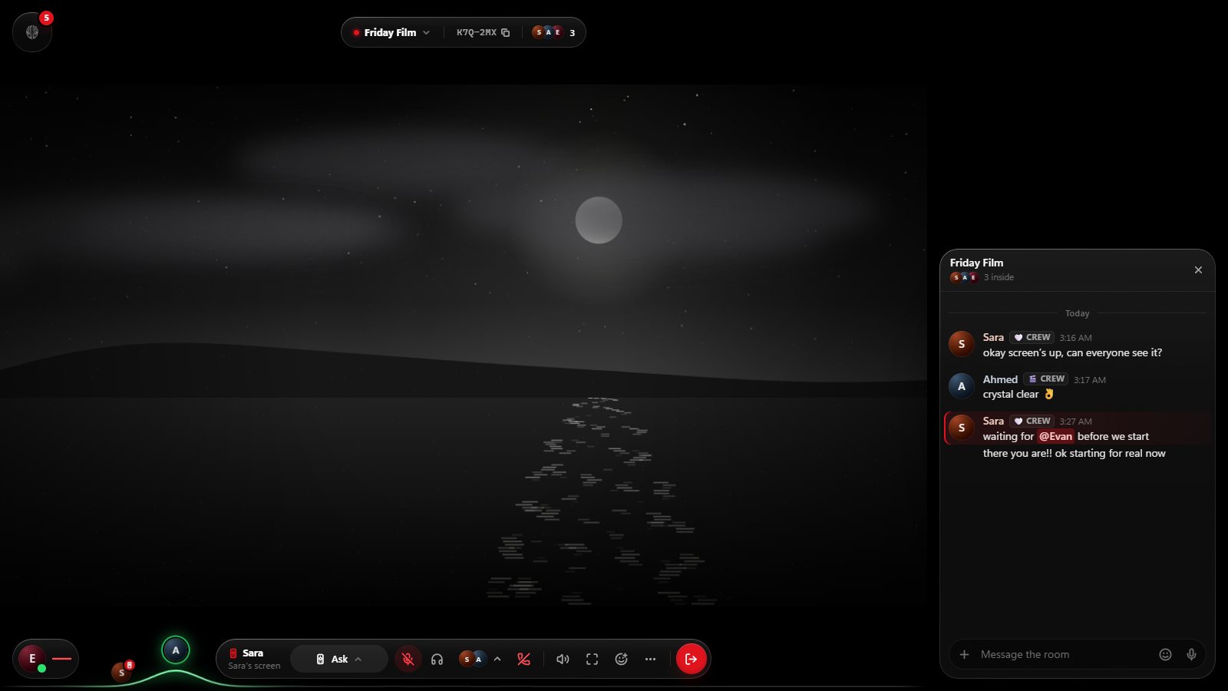
Task: Toggle the muted microphone button
Action: pos(408,659)
